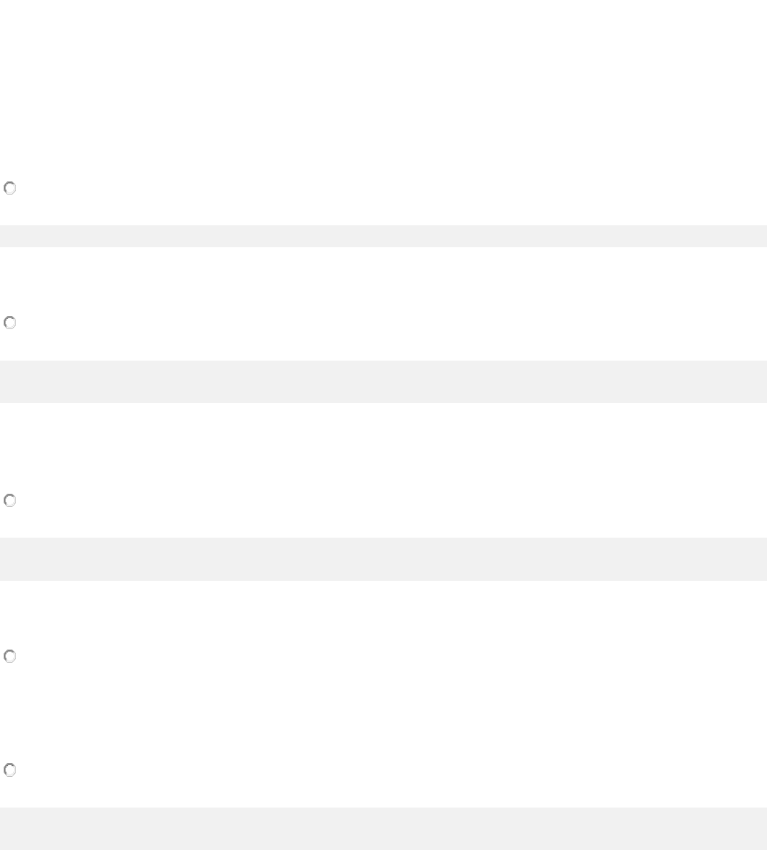767x850 pixels.
Task: Select the fifth, bottom-most radio button
Action: coord(10,770)
